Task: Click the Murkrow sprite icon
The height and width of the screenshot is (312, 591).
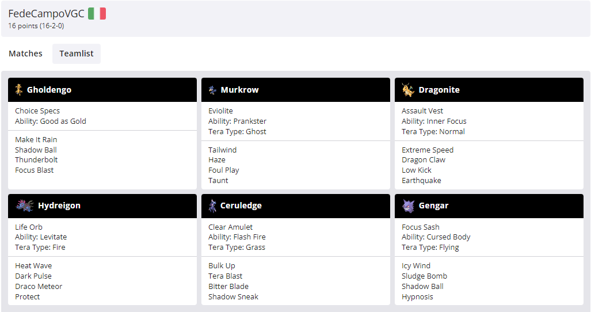Action: [212, 90]
